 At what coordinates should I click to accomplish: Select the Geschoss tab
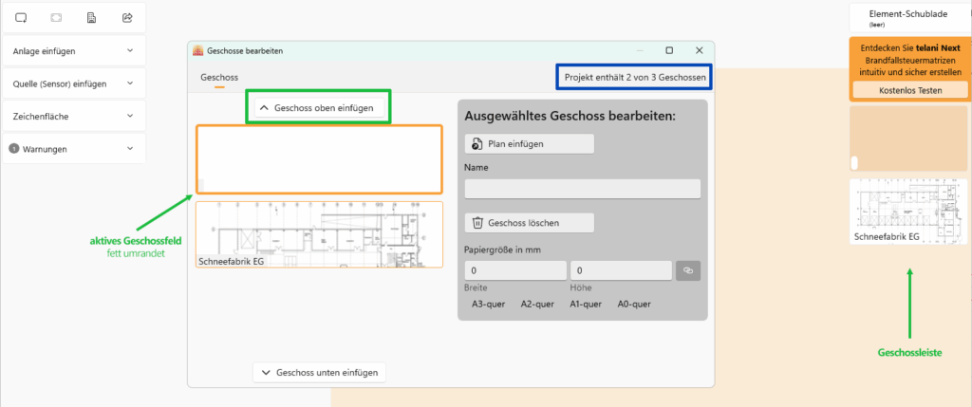click(219, 77)
